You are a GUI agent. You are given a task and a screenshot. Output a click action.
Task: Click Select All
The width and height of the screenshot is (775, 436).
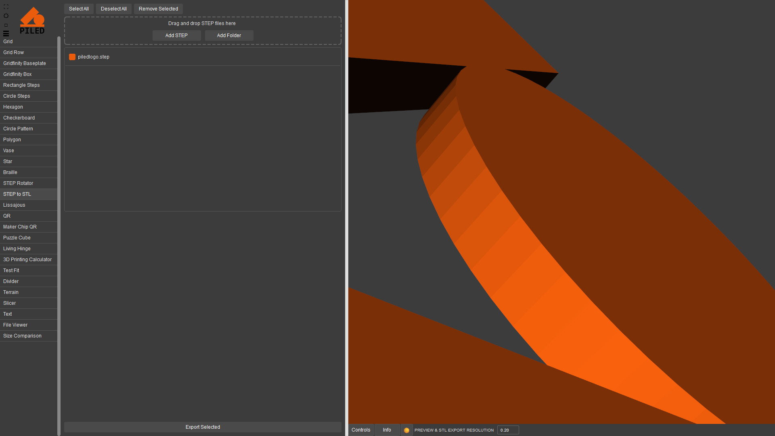click(x=79, y=9)
